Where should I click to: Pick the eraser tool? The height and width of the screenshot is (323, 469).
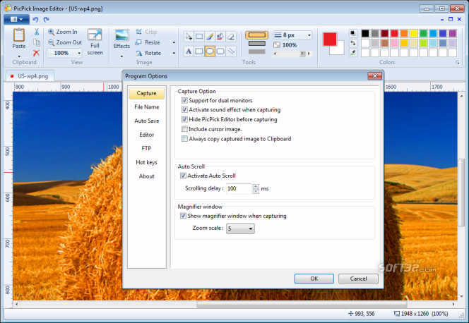coord(230,37)
